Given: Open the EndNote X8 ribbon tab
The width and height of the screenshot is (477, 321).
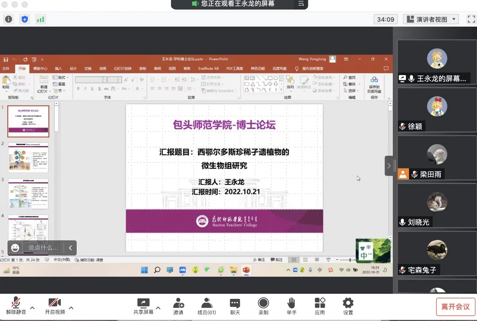Looking at the screenshot, I should (208, 69).
